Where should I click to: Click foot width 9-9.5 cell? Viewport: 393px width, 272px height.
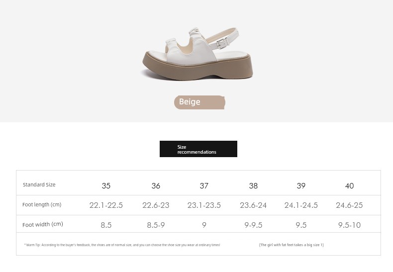(253, 225)
